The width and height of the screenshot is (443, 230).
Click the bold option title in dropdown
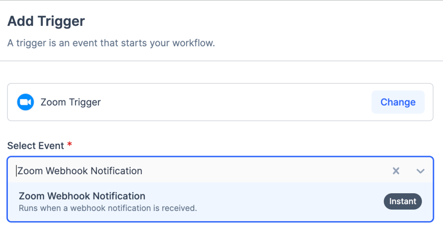(x=82, y=196)
